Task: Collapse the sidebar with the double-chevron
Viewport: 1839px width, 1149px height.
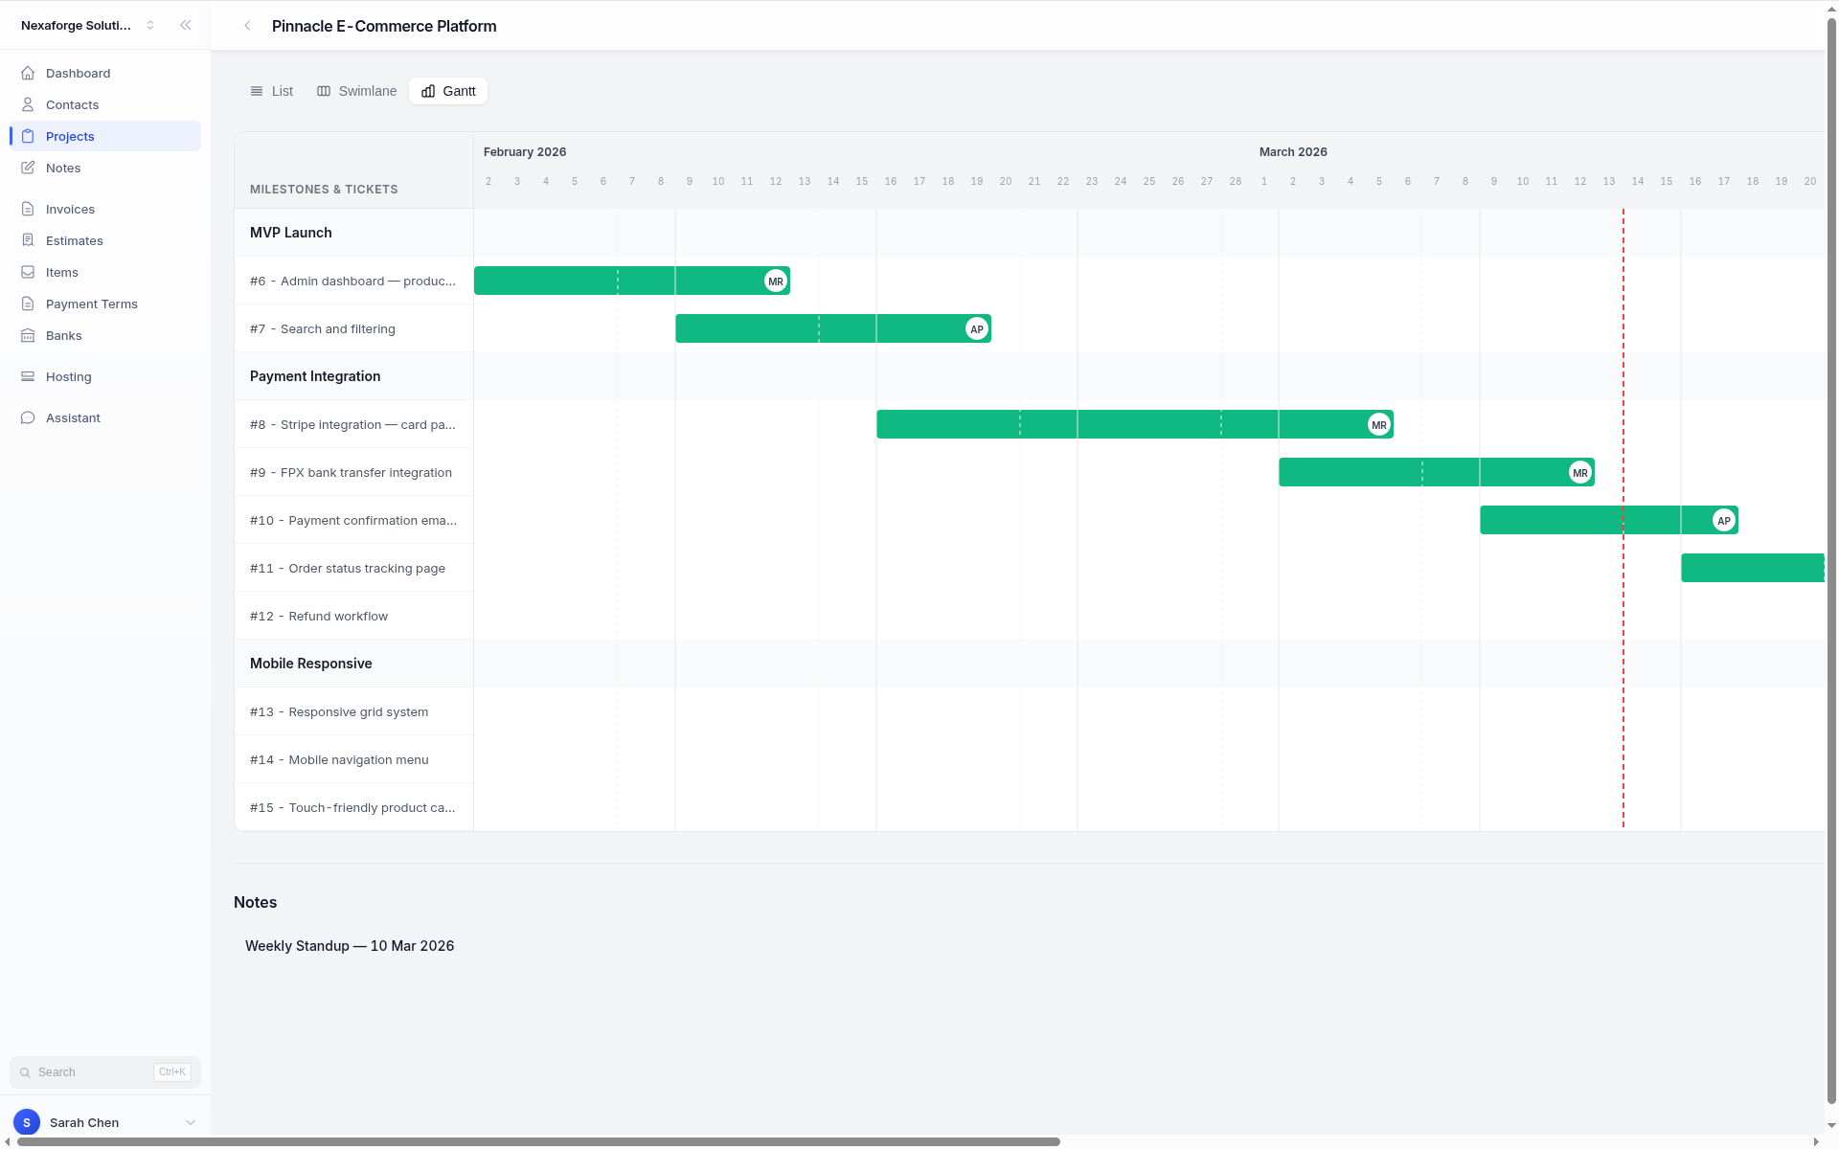Action: pyautogui.click(x=186, y=25)
